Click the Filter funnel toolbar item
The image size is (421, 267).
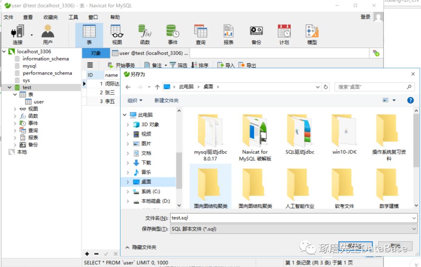pyautogui.click(x=178, y=65)
